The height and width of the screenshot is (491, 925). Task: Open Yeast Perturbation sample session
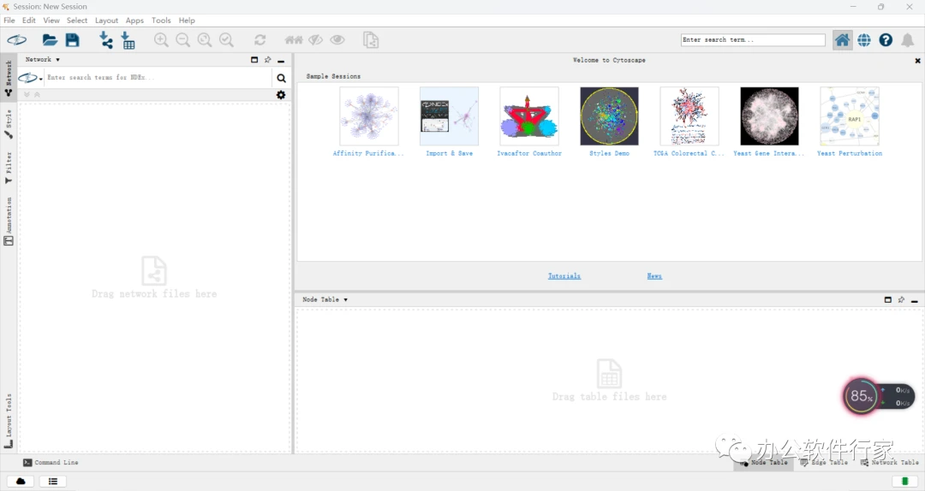[x=850, y=116]
